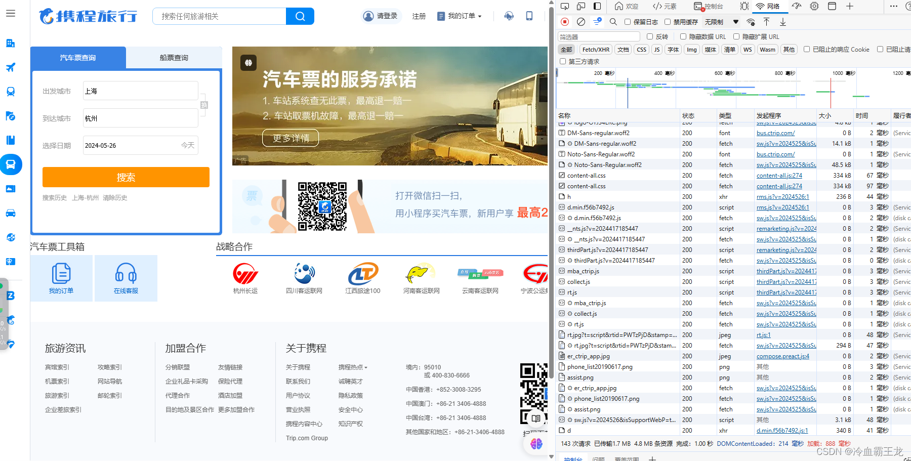Check the 隐藏扩展 URL checkbox
Image resolution: width=911 pixels, height=461 pixels.
(x=736, y=36)
